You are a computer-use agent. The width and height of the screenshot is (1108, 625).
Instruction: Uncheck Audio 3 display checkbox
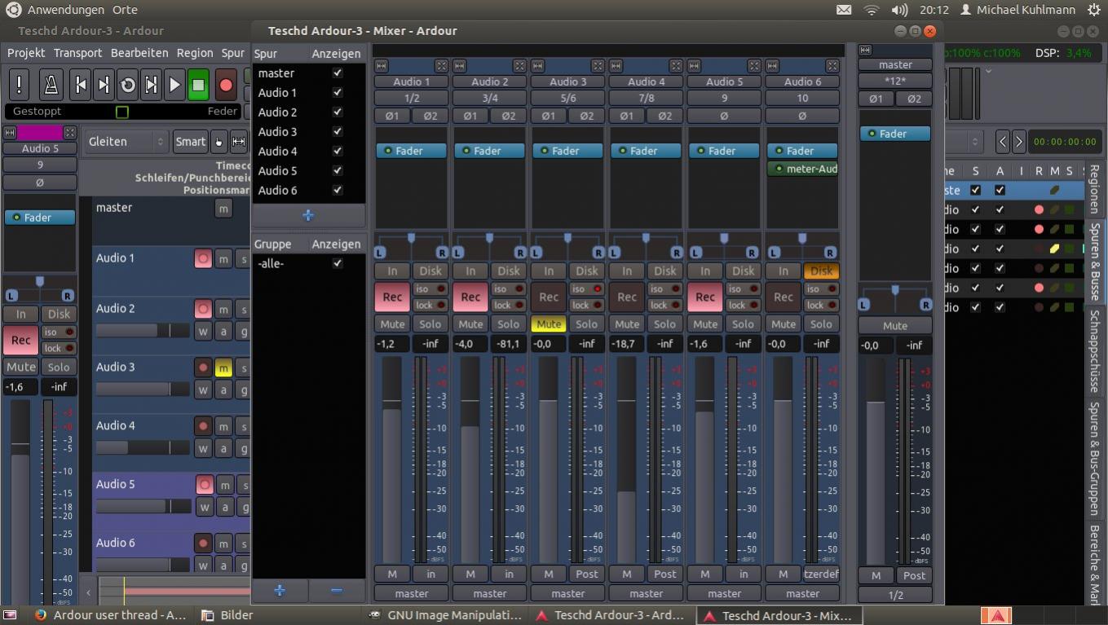[x=338, y=131]
